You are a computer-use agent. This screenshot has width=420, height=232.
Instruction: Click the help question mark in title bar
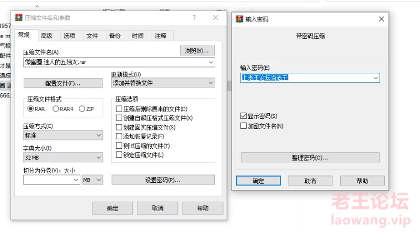tap(194, 17)
